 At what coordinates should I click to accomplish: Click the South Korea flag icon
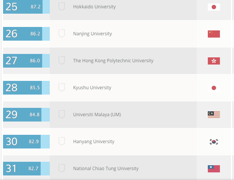(214, 142)
